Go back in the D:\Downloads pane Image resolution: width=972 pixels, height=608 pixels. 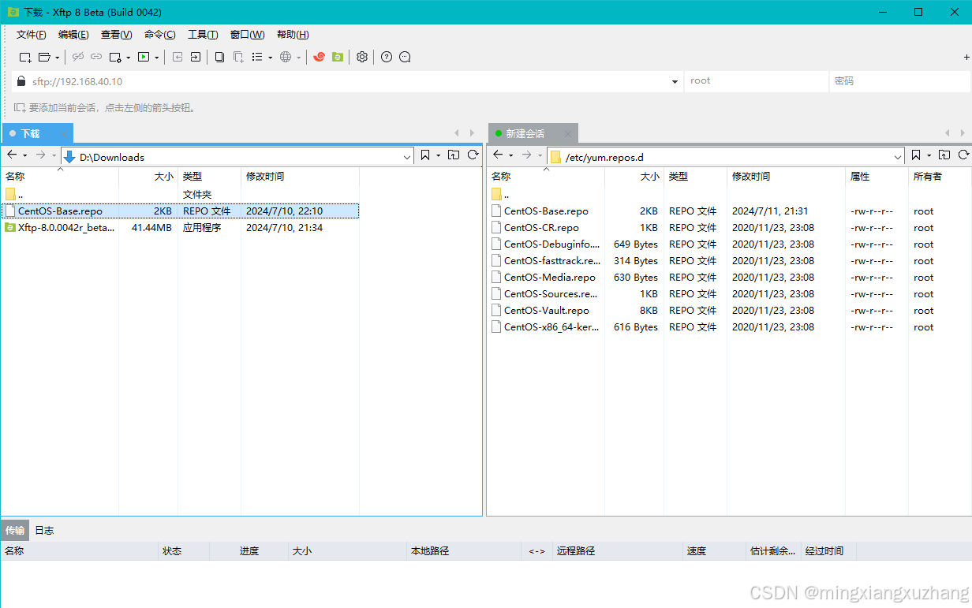point(12,156)
